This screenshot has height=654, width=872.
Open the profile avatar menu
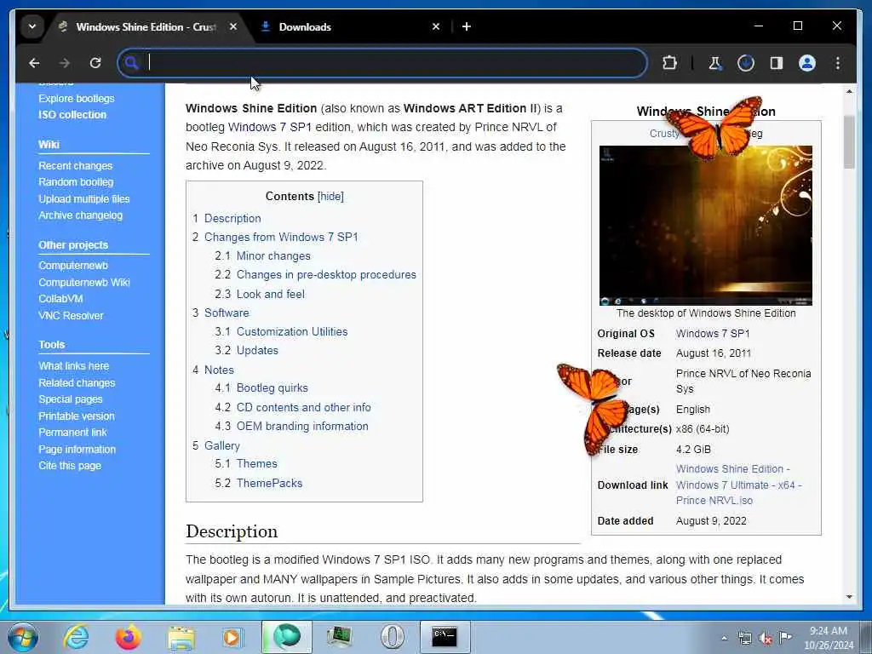pyautogui.click(x=807, y=63)
